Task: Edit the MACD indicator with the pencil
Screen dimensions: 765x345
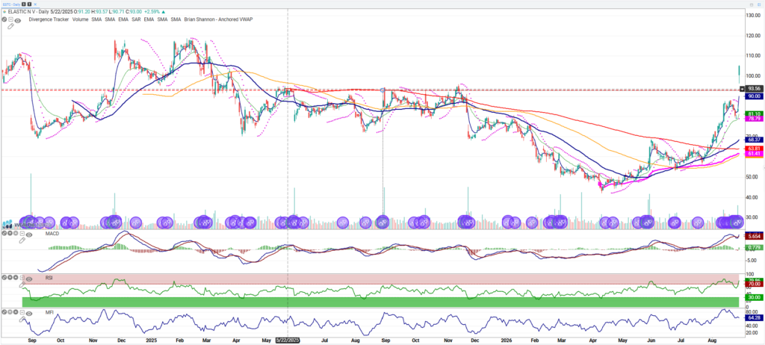Action: (x=22, y=240)
